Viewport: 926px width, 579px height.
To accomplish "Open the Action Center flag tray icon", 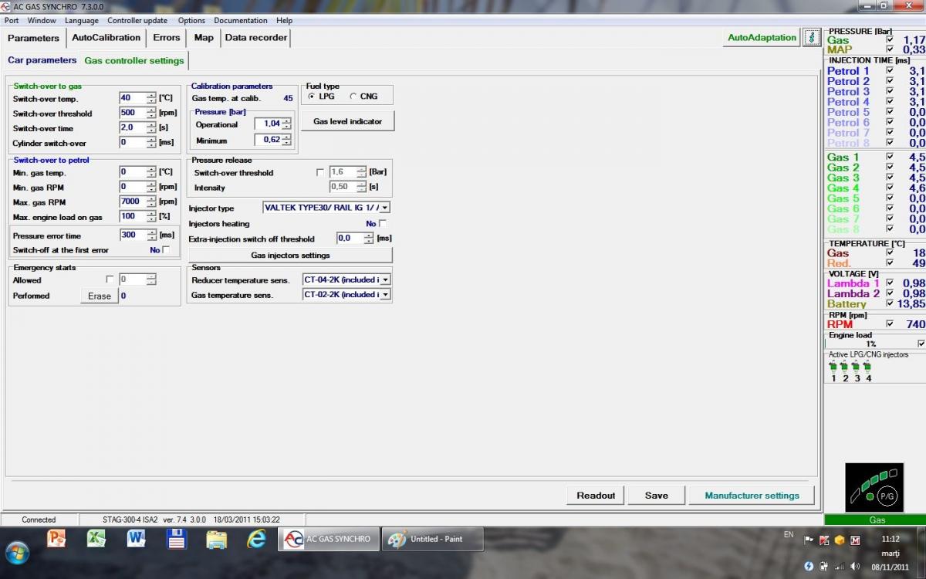I will pyautogui.click(x=808, y=540).
